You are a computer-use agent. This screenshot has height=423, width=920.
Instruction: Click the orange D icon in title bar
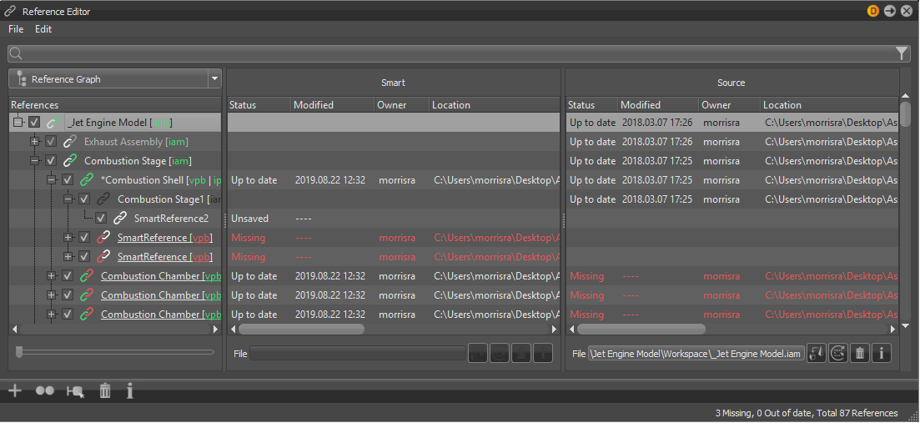tap(873, 11)
